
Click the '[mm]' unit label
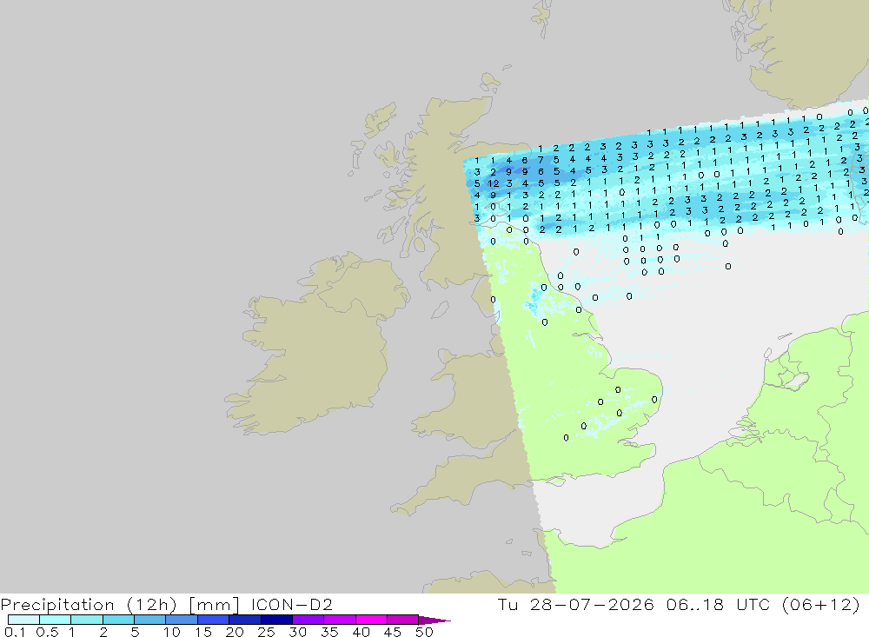pos(214,604)
